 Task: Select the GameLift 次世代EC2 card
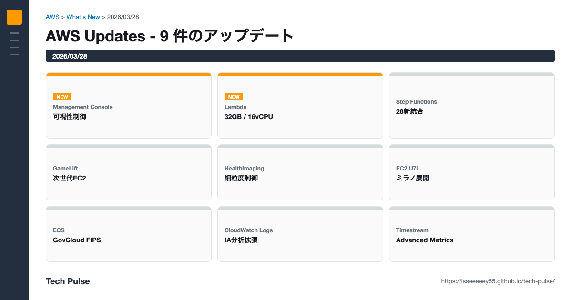pos(129,173)
